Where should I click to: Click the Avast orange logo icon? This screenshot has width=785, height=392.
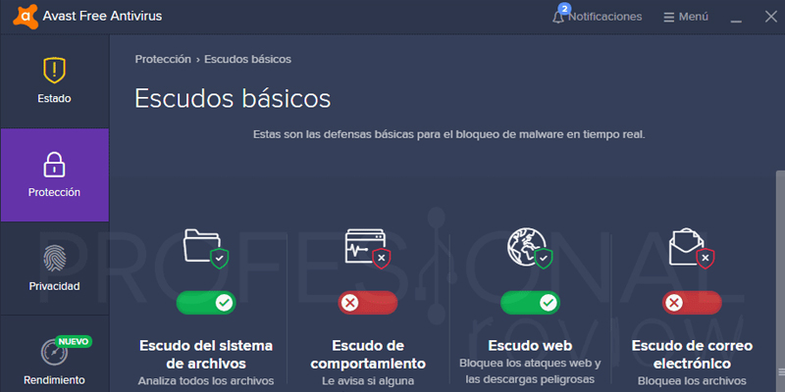coord(26,16)
